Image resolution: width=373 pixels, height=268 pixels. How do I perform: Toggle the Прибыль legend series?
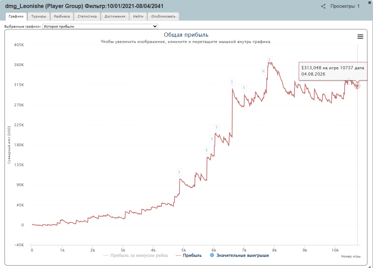(x=189, y=255)
